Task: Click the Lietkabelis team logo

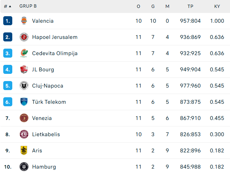Action: (x=24, y=134)
